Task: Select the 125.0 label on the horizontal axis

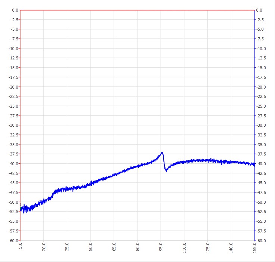Action: (x=208, y=248)
